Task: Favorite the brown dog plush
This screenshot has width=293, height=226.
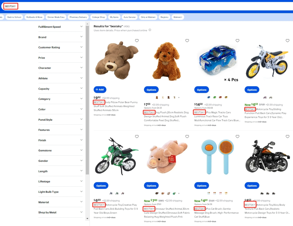Action: (x=187, y=41)
